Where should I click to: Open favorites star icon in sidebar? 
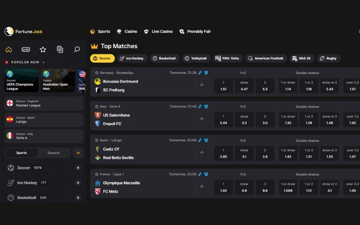click(x=43, y=49)
